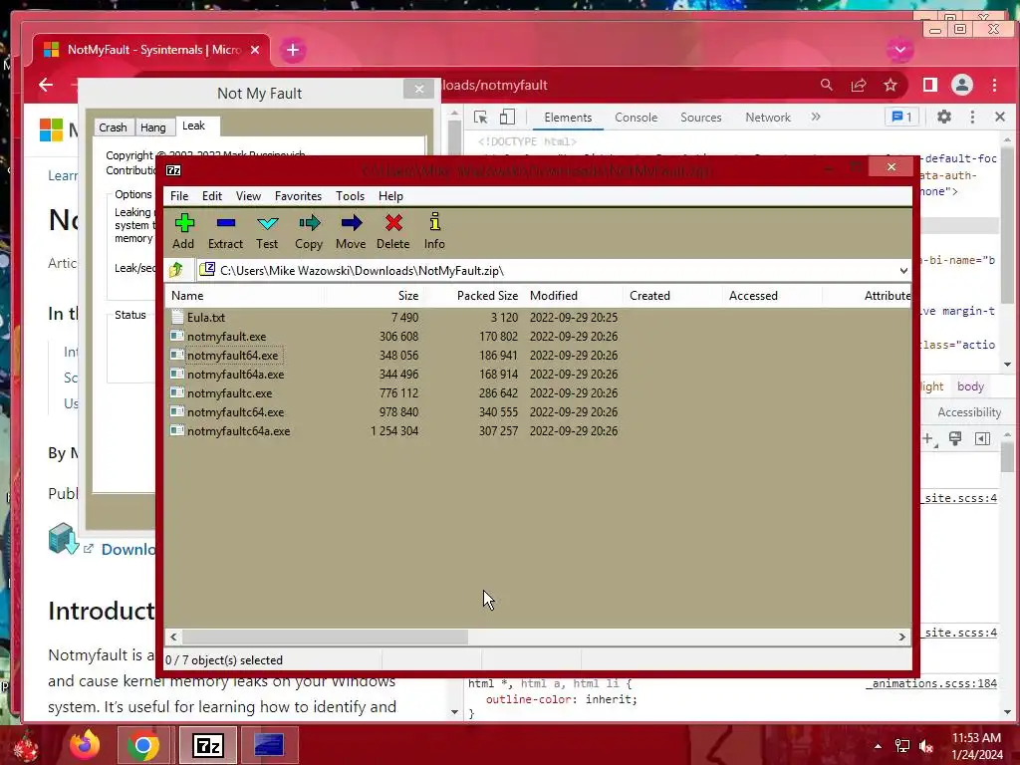
Task: Select 7-Zip taskbar button
Action: click(208, 745)
